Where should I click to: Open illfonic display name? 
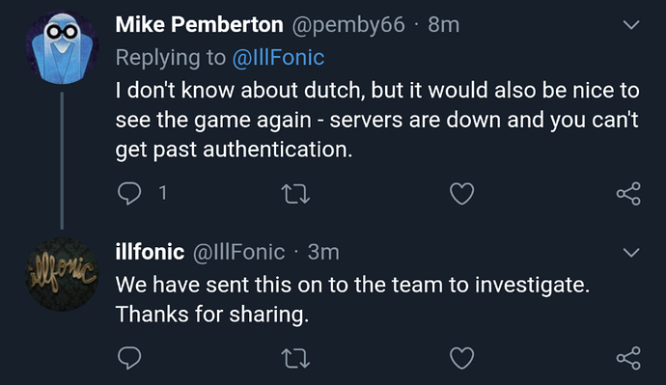point(150,252)
